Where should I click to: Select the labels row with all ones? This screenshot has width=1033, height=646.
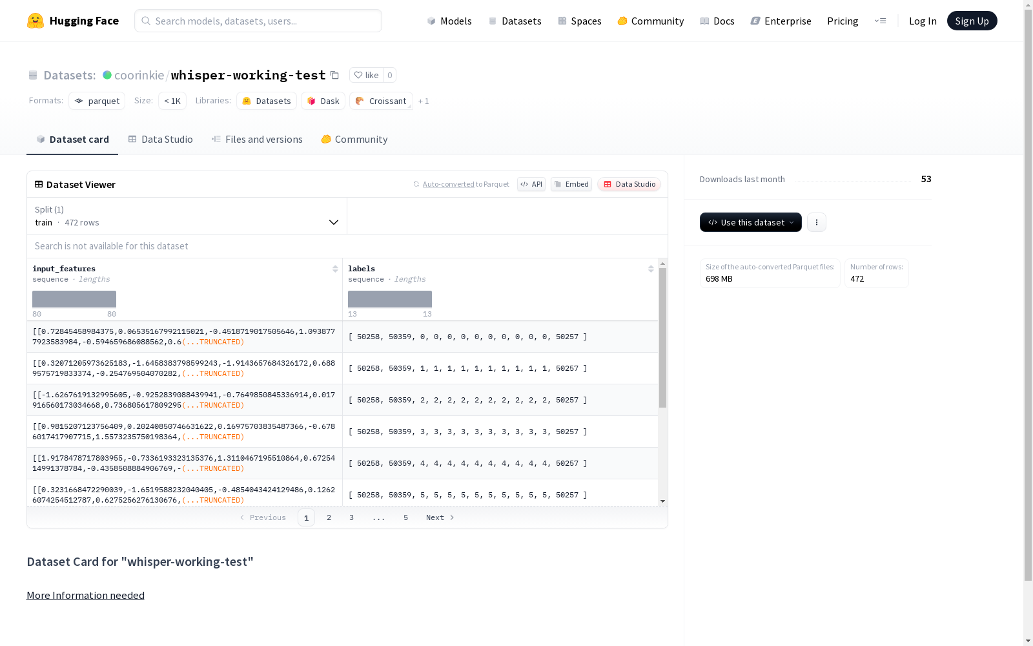[x=500, y=368]
